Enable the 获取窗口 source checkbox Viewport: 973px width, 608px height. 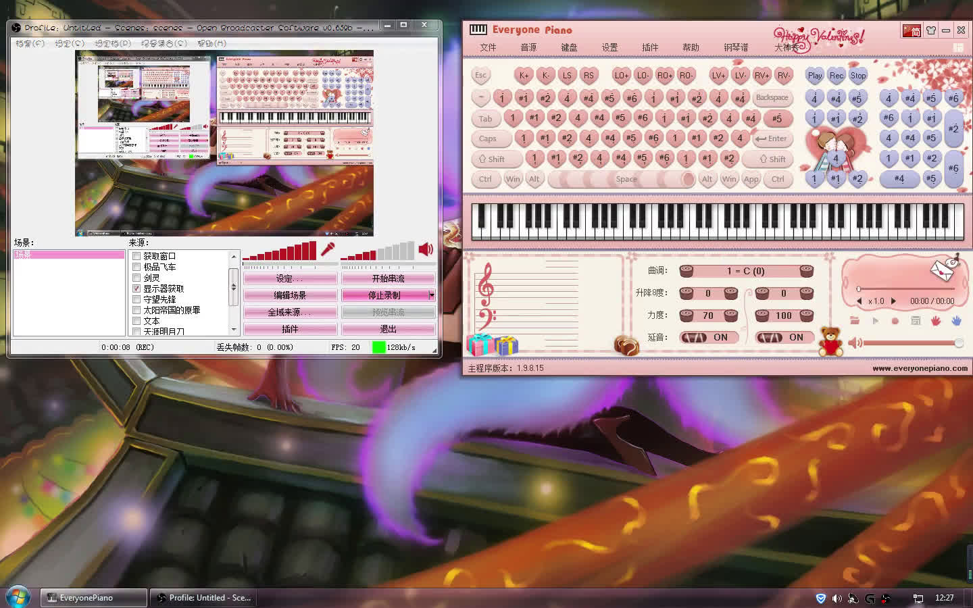coord(136,256)
